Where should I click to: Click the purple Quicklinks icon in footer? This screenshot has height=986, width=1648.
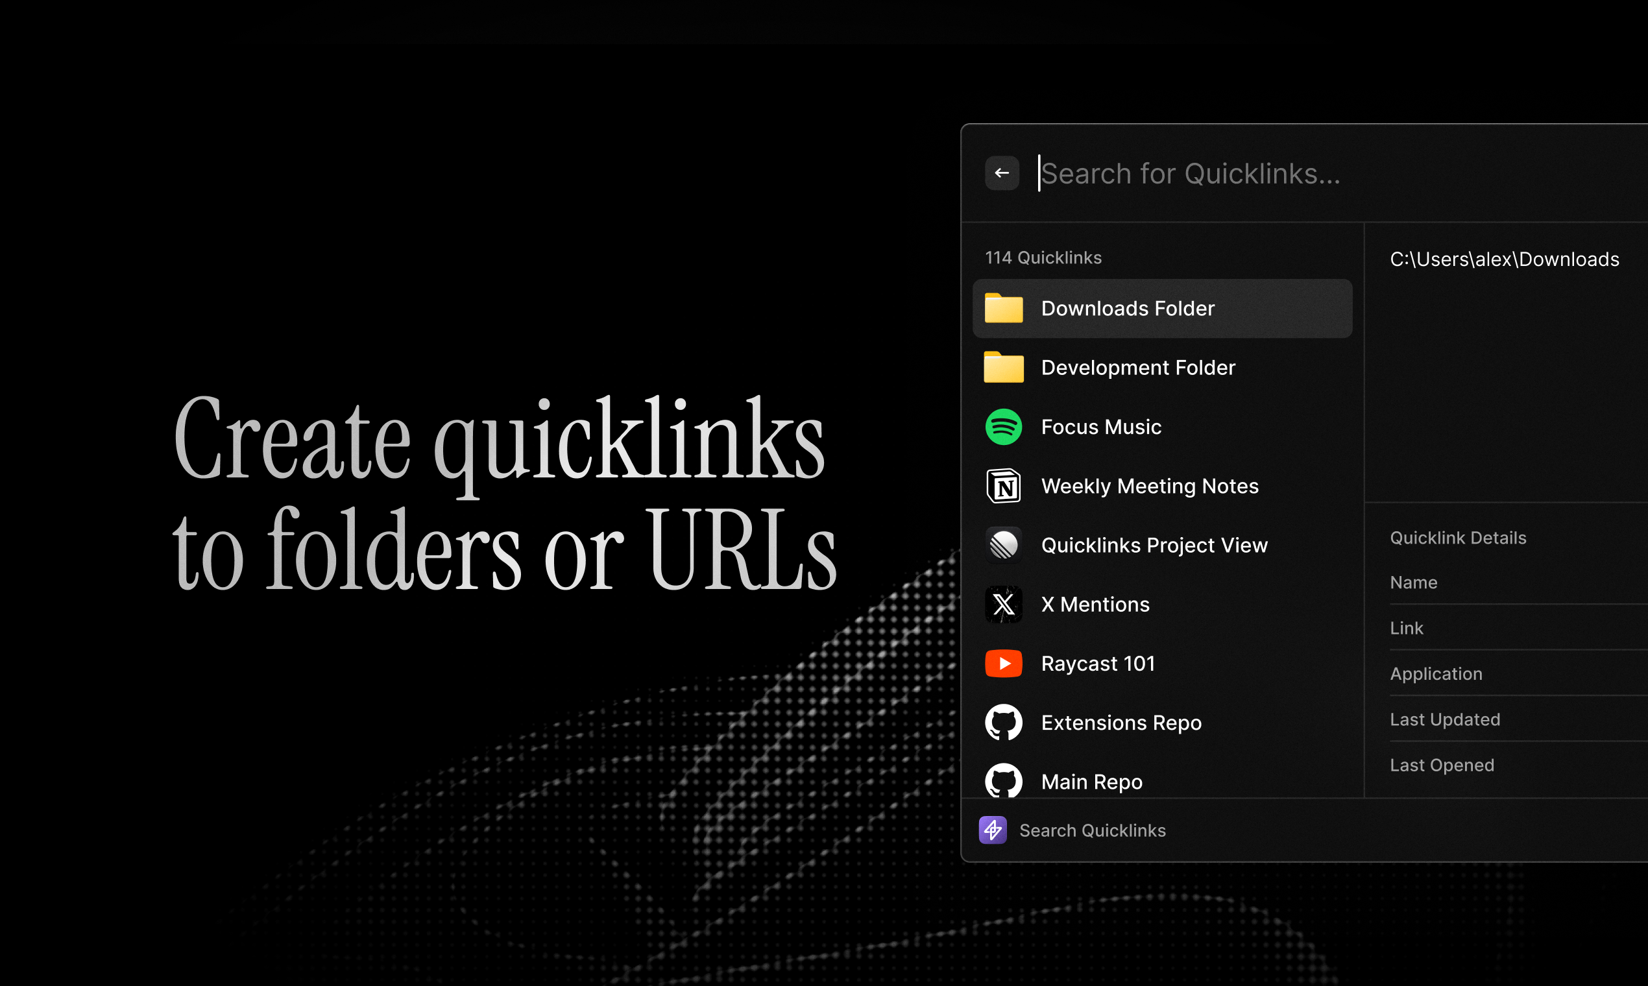992,830
